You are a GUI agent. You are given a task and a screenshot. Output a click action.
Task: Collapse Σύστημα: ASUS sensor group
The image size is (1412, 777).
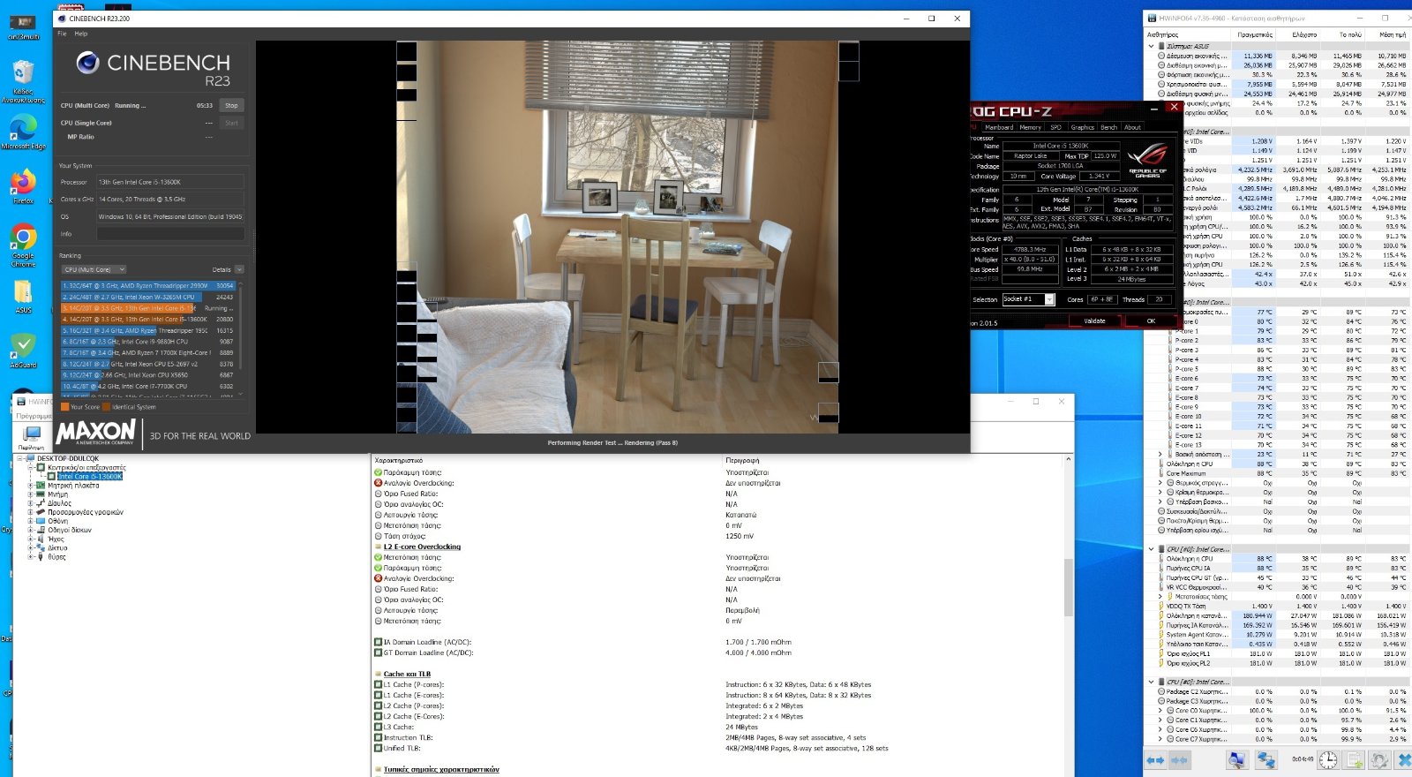[x=1151, y=46]
